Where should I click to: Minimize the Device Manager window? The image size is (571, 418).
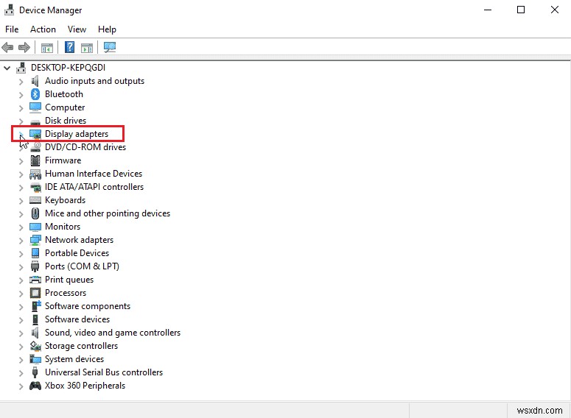click(488, 10)
